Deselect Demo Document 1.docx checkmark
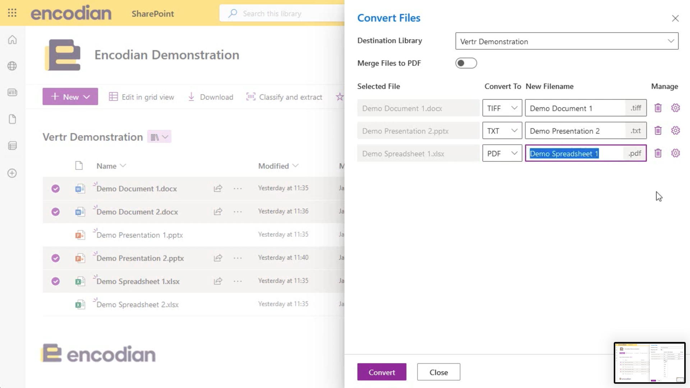Image resolution: width=690 pixels, height=388 pixels. [55, 189]
